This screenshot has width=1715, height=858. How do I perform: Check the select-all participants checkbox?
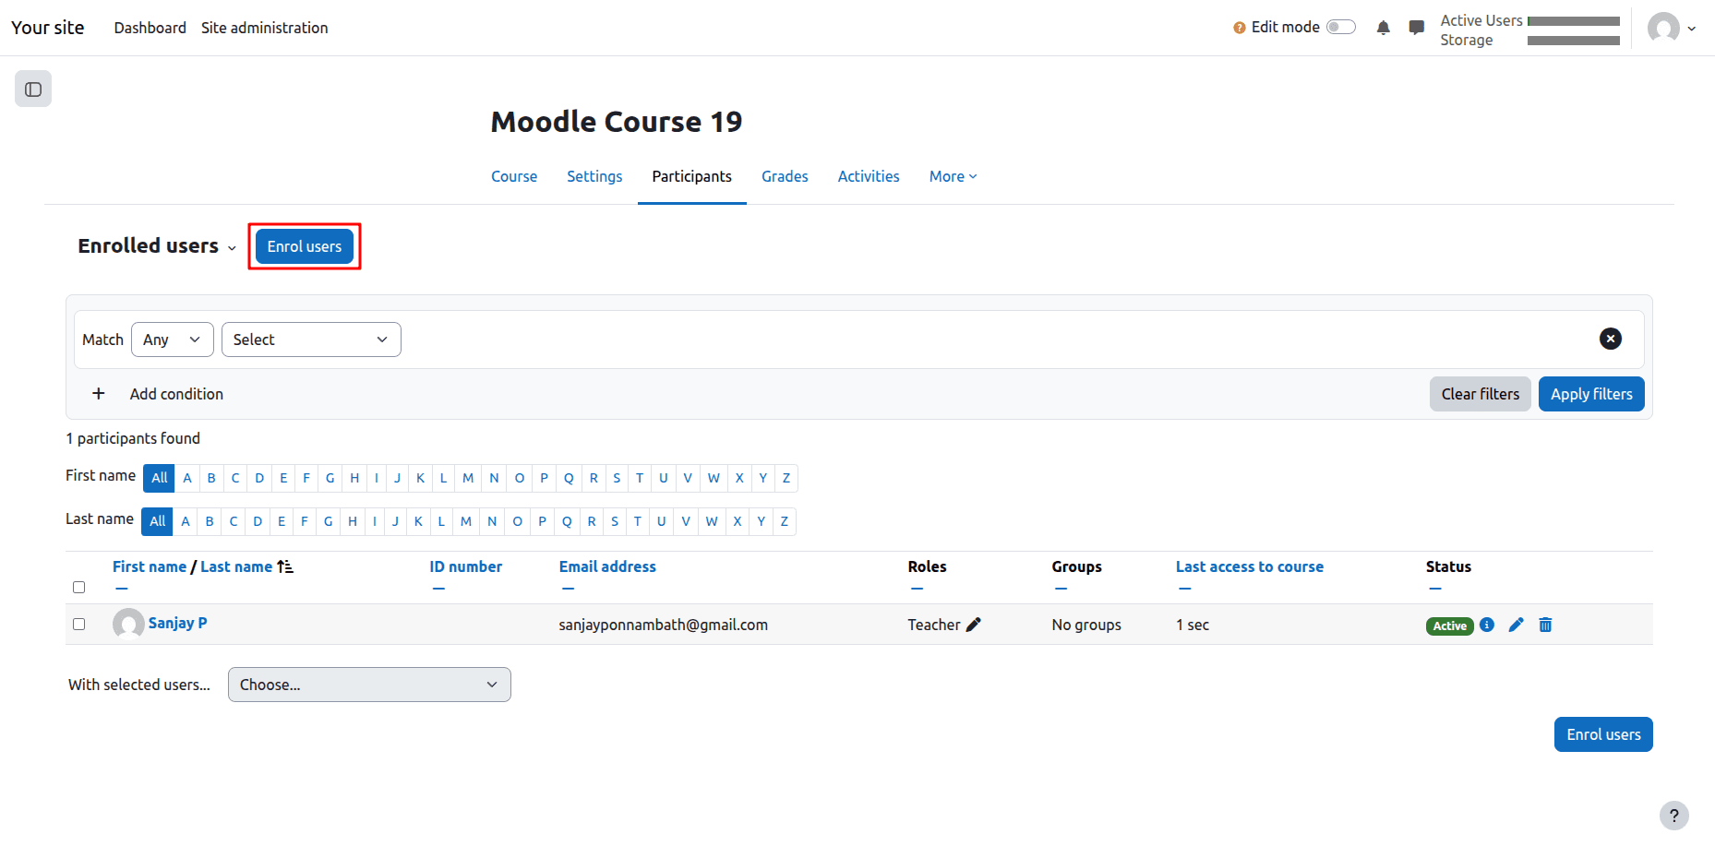coord(78,588)
